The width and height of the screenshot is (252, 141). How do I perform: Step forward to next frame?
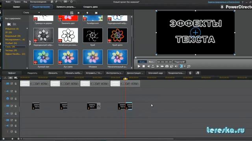157,66
